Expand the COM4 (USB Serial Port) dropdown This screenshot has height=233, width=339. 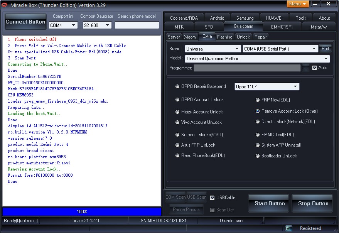280,49
